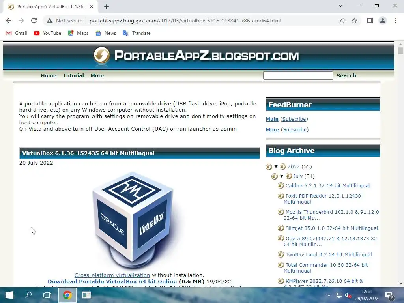Open Opera 89.0.4447.71 post

point(331,241)
